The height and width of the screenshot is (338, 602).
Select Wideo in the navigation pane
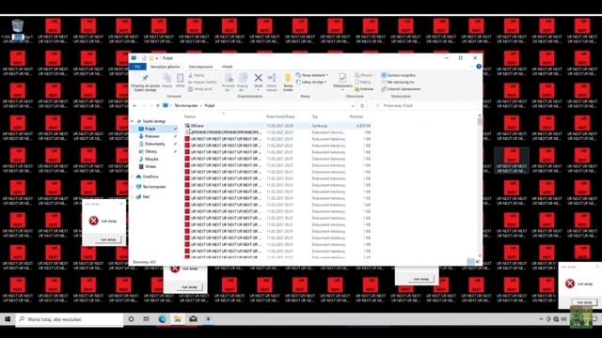point(150,167)
